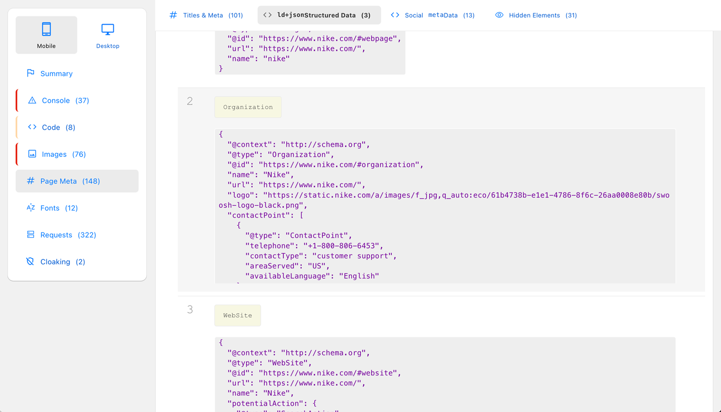Click the picture icon beside Images
Image resolution: width=721 pixels, height=412 pixels.
tap(32, 154)
